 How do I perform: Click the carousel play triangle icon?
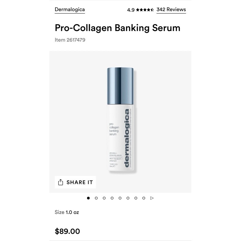point(152,198)
